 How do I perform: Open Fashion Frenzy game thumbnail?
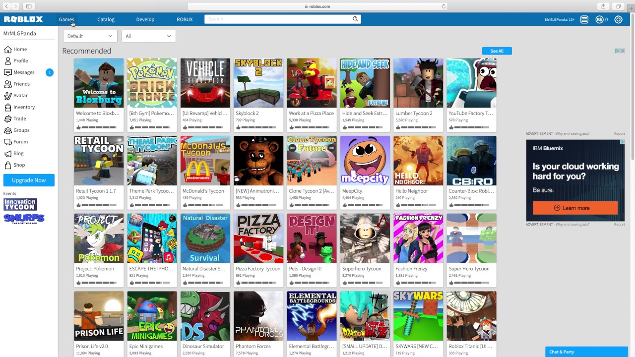pyautogui.click(x=418, y=238)
